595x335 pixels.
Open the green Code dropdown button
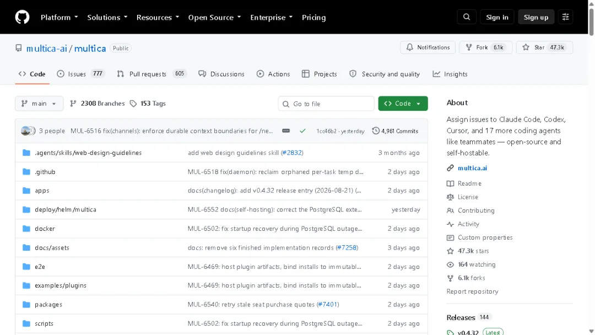pos(403,104)
